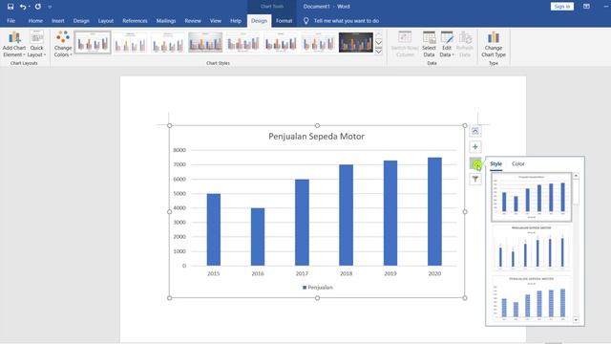Open the Help tab
This screenshot has width=611, height=344.
click(236, 21)
